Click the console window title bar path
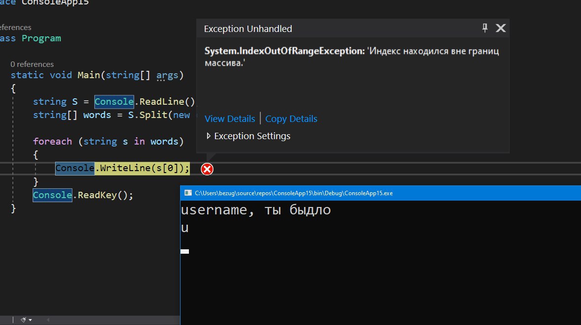This screenshot has height=325, width=581. (294, 193)
